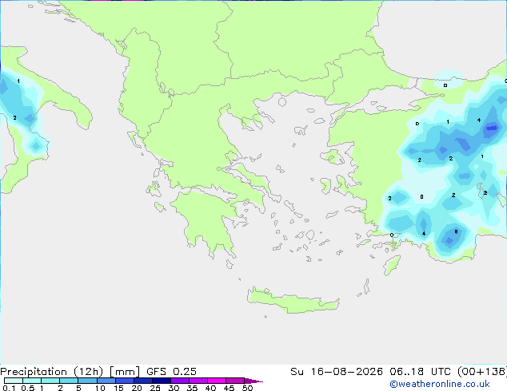The height and width of the screenshot is (391, 507).
Task: Click the '50' legend scale label
Action: tap(248, 388)
